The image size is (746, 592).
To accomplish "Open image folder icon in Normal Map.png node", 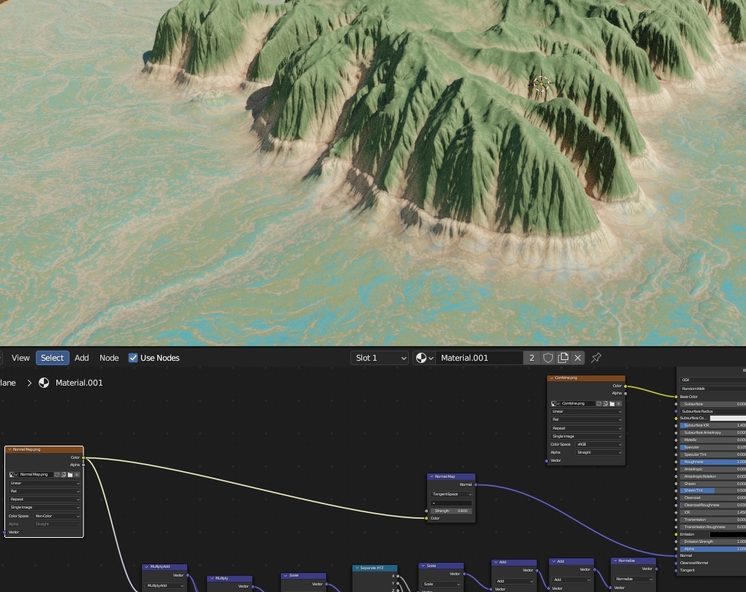I will (x=70, y=474).
